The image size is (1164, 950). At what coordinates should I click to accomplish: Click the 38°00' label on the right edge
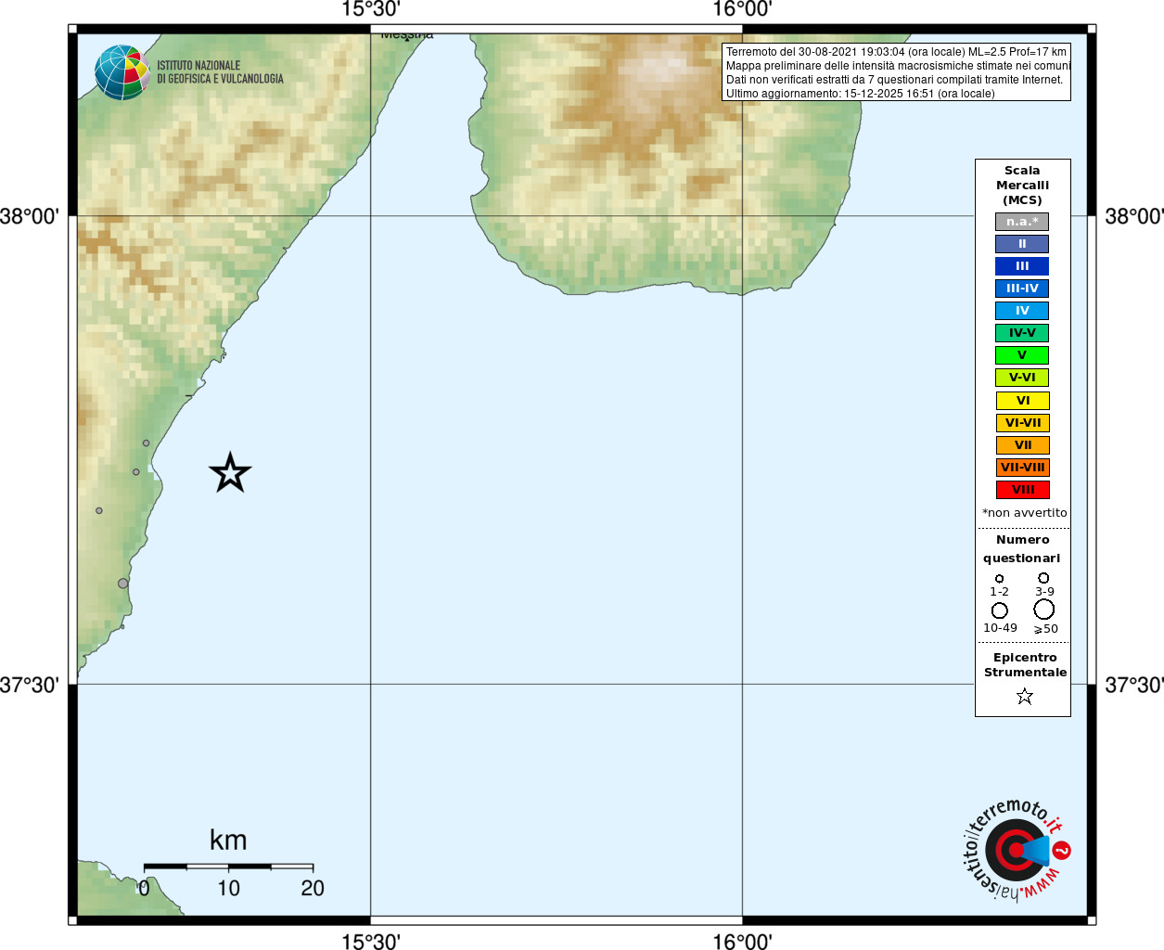pos(1133,216)
